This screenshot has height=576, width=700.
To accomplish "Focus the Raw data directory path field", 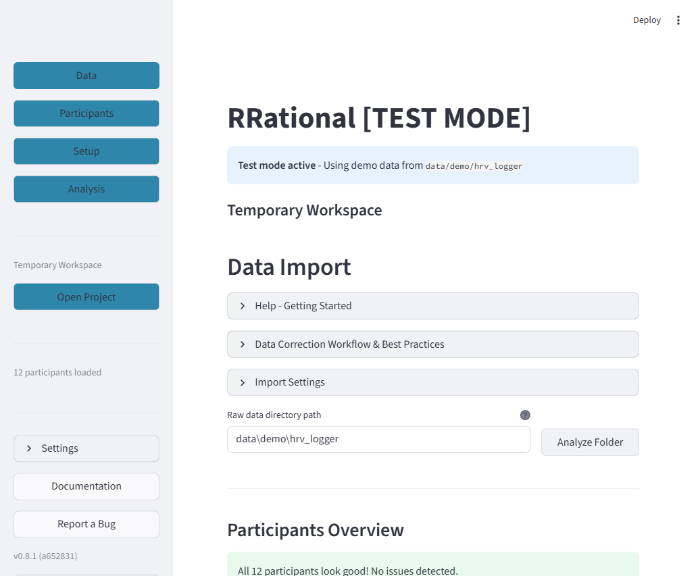I will [x=378, y=440].
